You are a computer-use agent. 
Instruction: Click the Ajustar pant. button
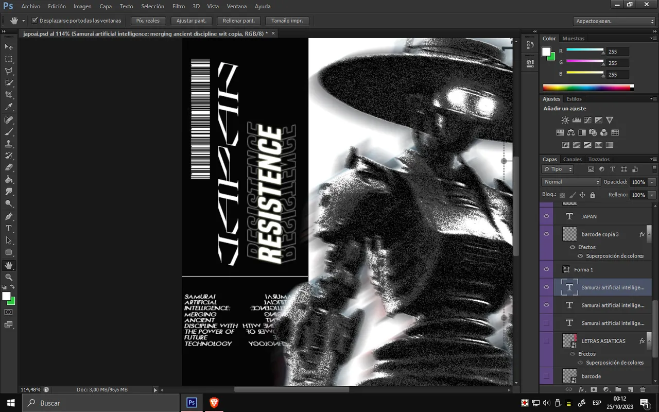tap(192, 21)
